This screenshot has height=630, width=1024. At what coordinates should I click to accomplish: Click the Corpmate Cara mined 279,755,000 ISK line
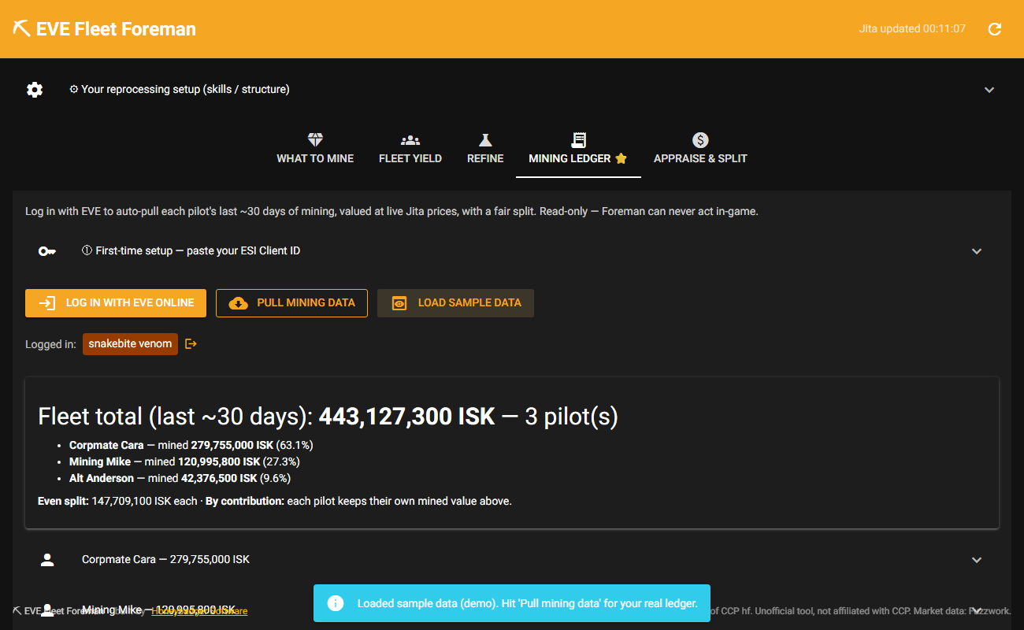point(191,445)
